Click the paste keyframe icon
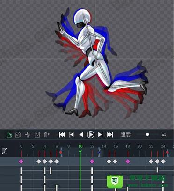The width and height of the screenshot is (174, 191). pos(37,134)
